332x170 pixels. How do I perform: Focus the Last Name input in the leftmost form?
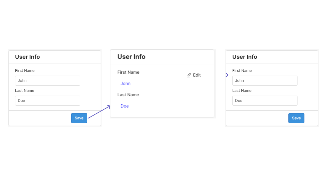point(48,101)
